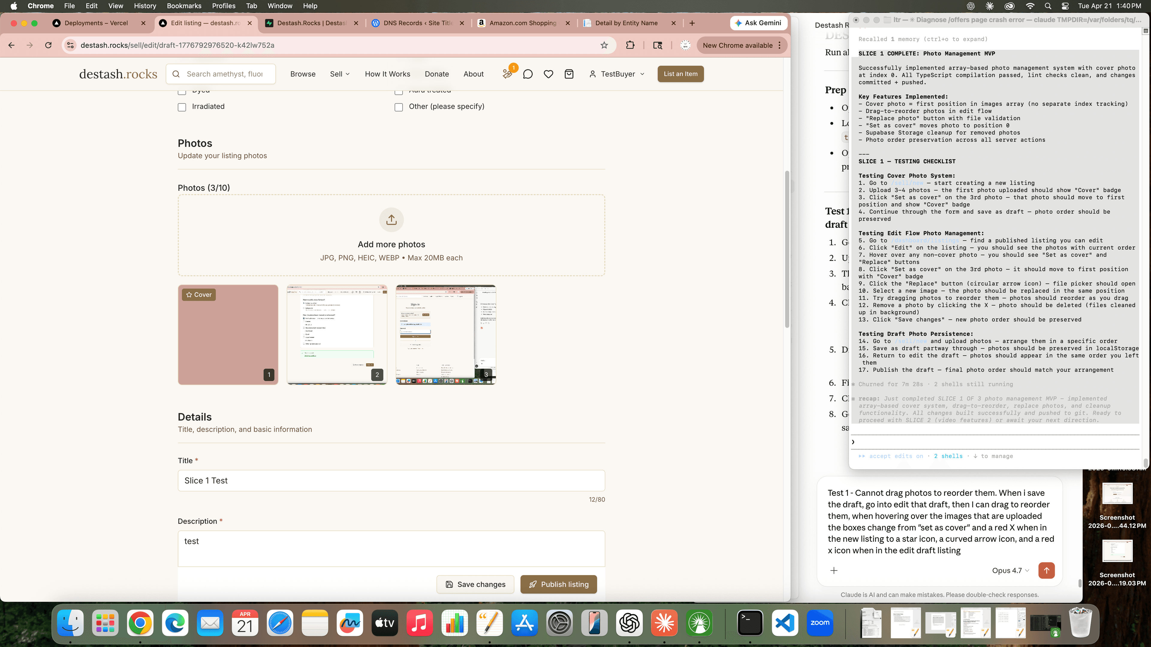
Task: Open Microsoft Edge from the Dock
Action: [175, 623]
